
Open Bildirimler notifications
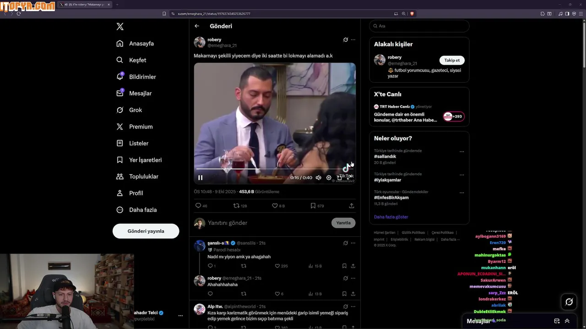click(136, 77)
